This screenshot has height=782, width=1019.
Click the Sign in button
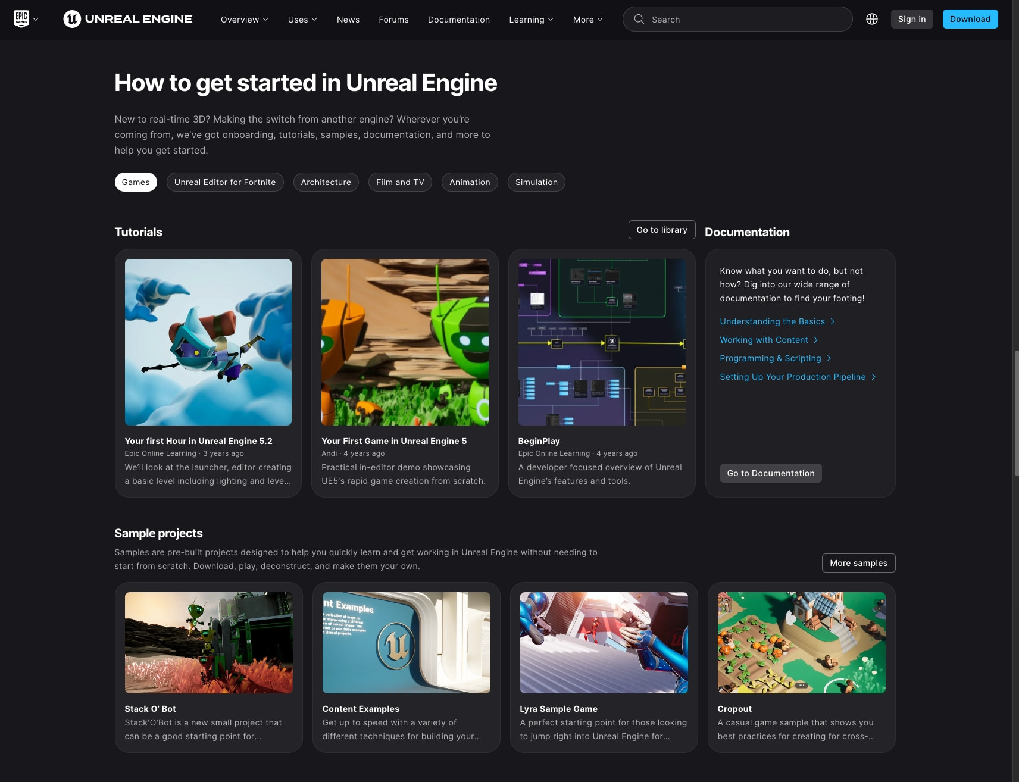[x=912, y=19]
